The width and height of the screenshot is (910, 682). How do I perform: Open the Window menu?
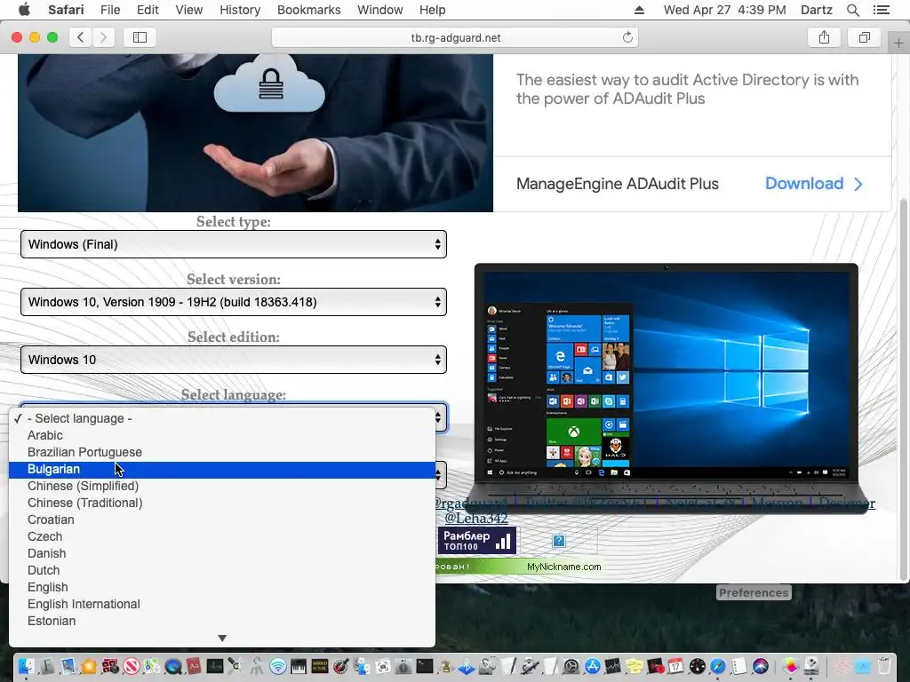pos(379,10)
